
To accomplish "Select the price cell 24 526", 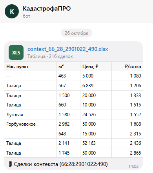I will [96, 115].
